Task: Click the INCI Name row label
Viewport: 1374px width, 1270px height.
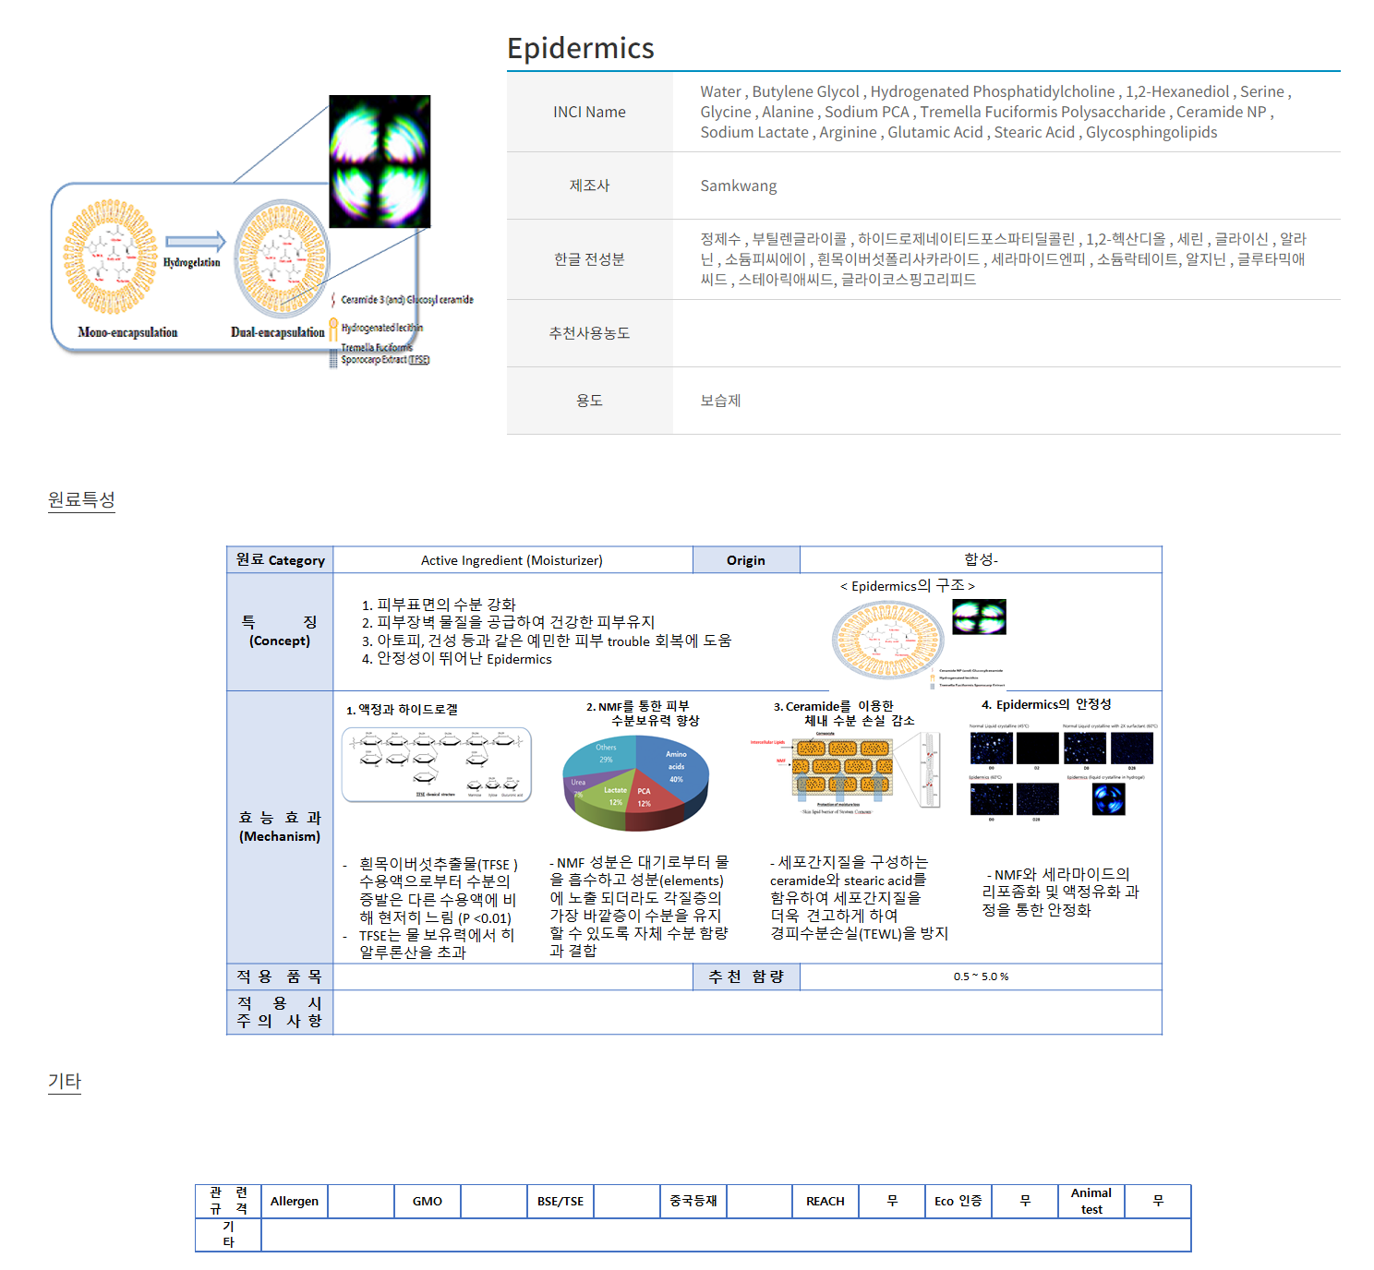Action: tap(589, 112)
